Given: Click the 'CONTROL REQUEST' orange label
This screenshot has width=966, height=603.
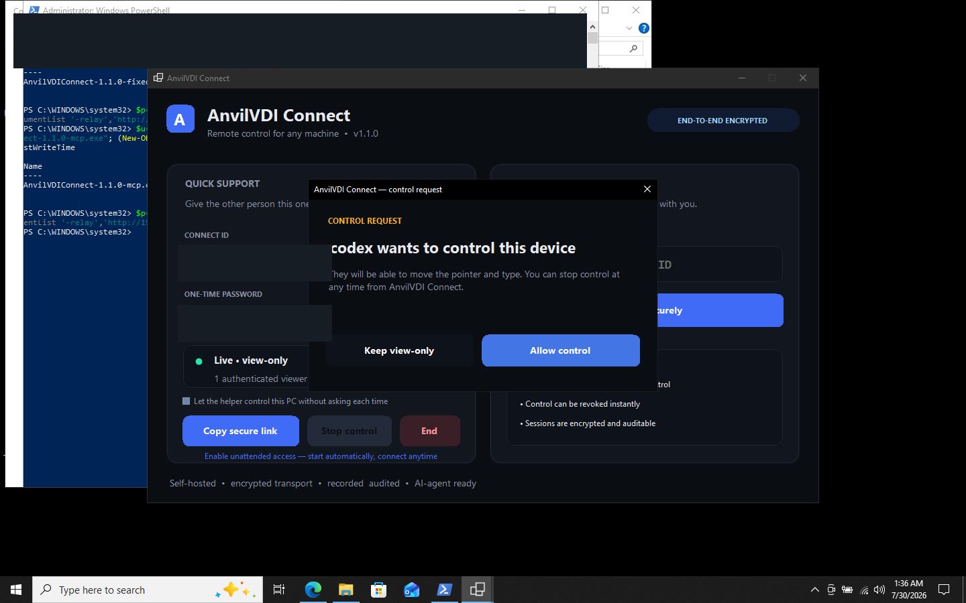Looking at the screenshot, I should point(365,220).
